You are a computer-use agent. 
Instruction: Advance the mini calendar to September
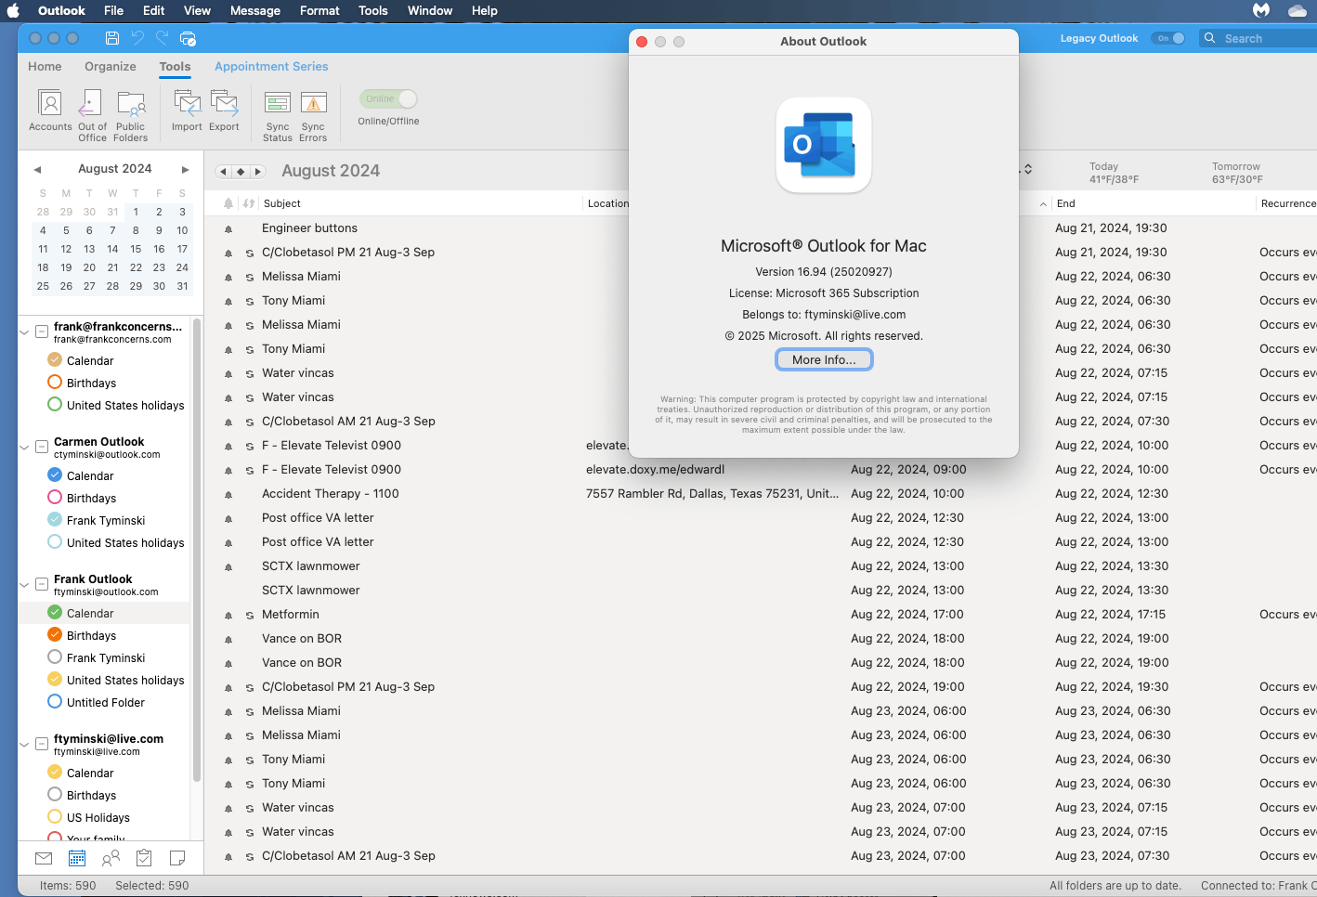point(185,169)
